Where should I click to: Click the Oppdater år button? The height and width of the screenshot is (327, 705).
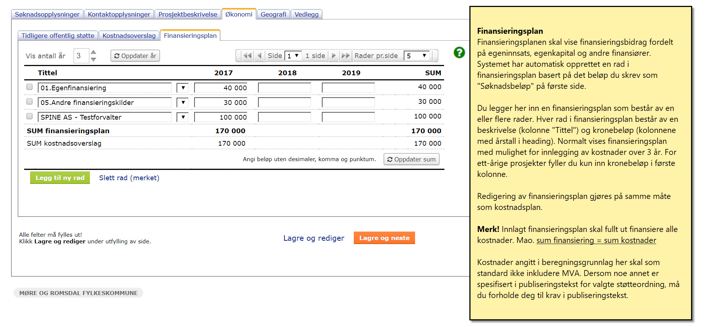coord(135,56)
